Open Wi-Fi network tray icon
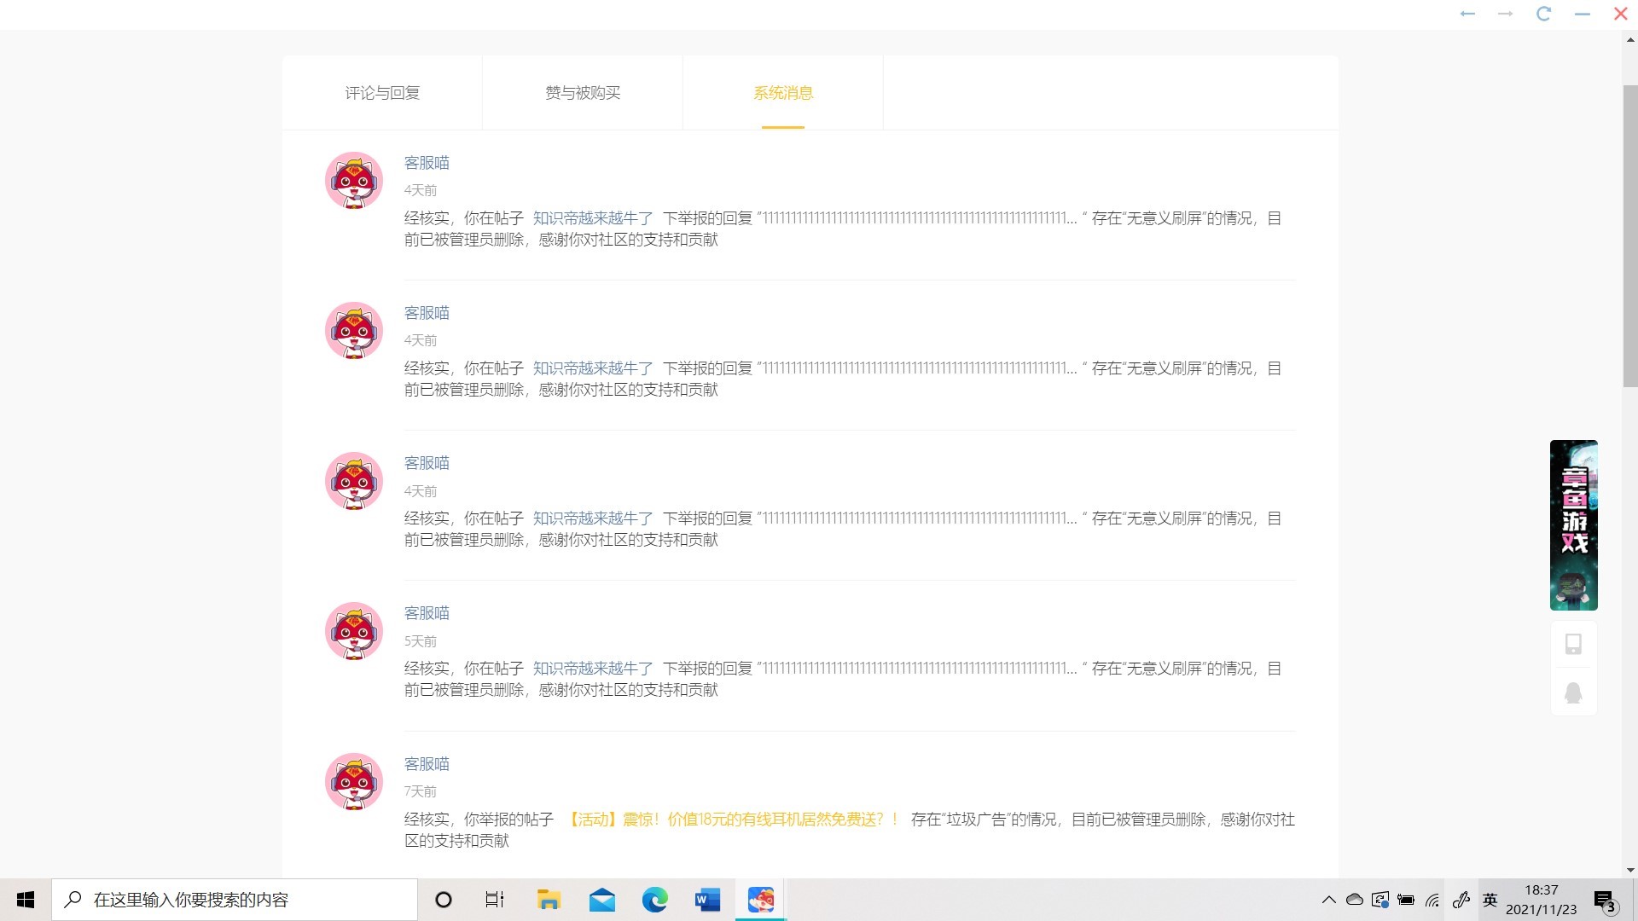The height and width of the screenshot is (921, 1638). coord(1433,900)
